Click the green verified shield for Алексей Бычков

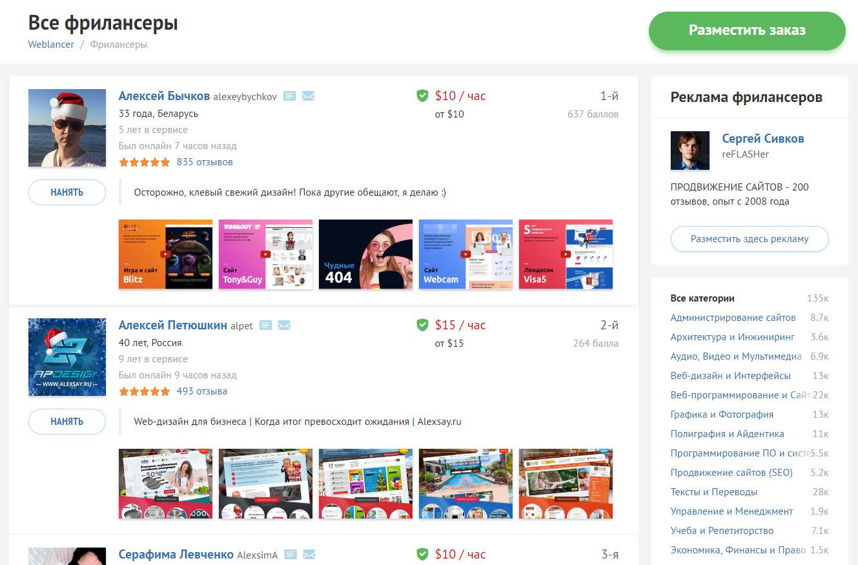422,96
